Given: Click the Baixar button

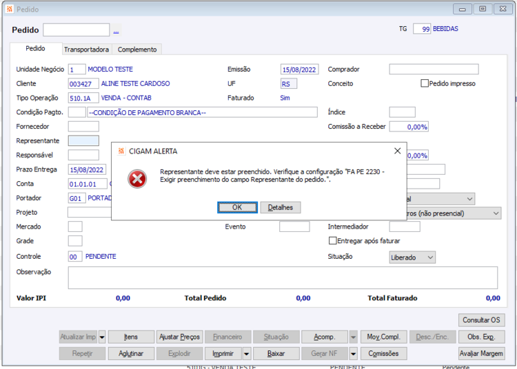Looking at the screenshot, I should coord(276,354).
